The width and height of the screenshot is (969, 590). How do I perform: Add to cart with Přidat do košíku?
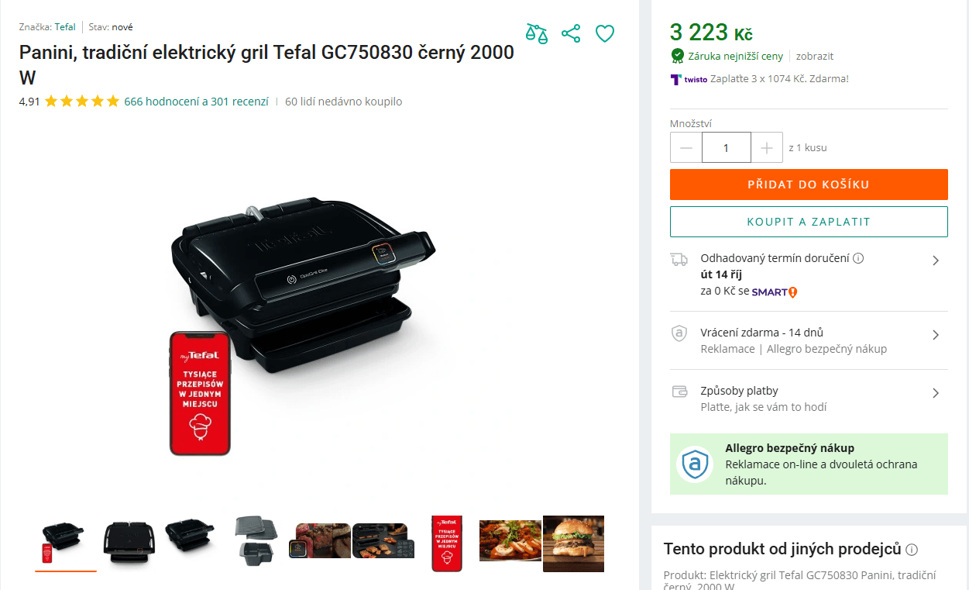(x=809, y=185)
